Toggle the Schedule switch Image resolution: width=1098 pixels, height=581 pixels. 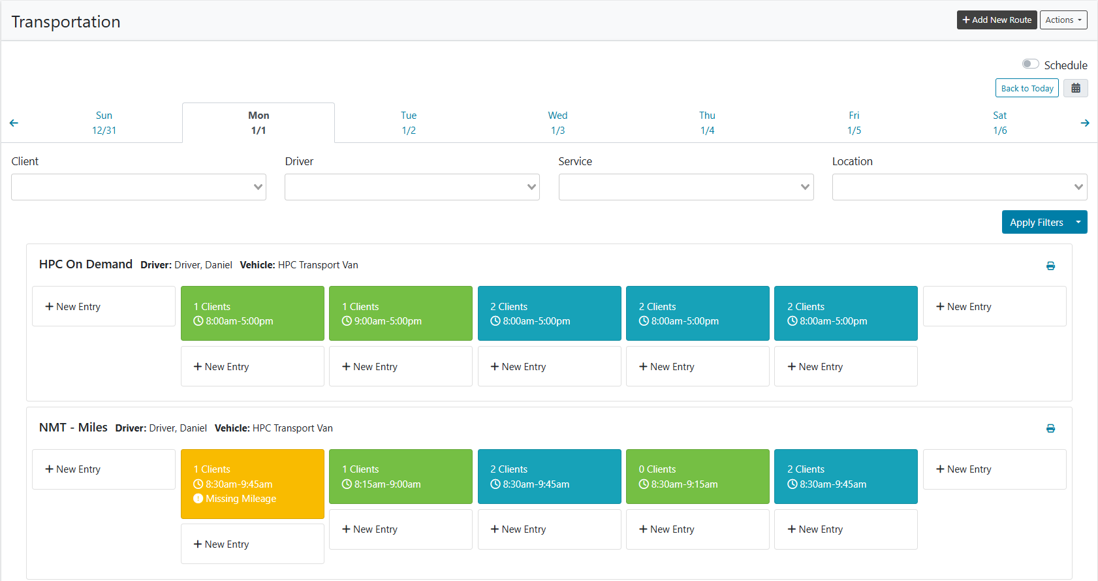[1030, 64]
